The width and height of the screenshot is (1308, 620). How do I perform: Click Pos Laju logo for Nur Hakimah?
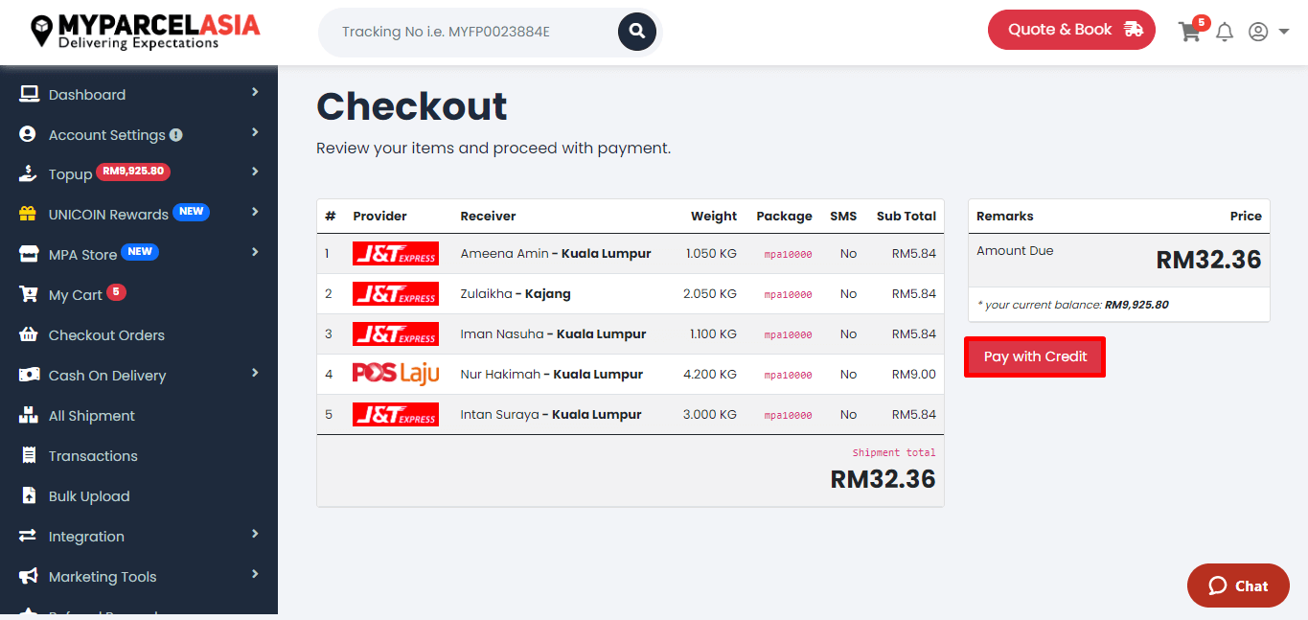[x=396, y=374]
